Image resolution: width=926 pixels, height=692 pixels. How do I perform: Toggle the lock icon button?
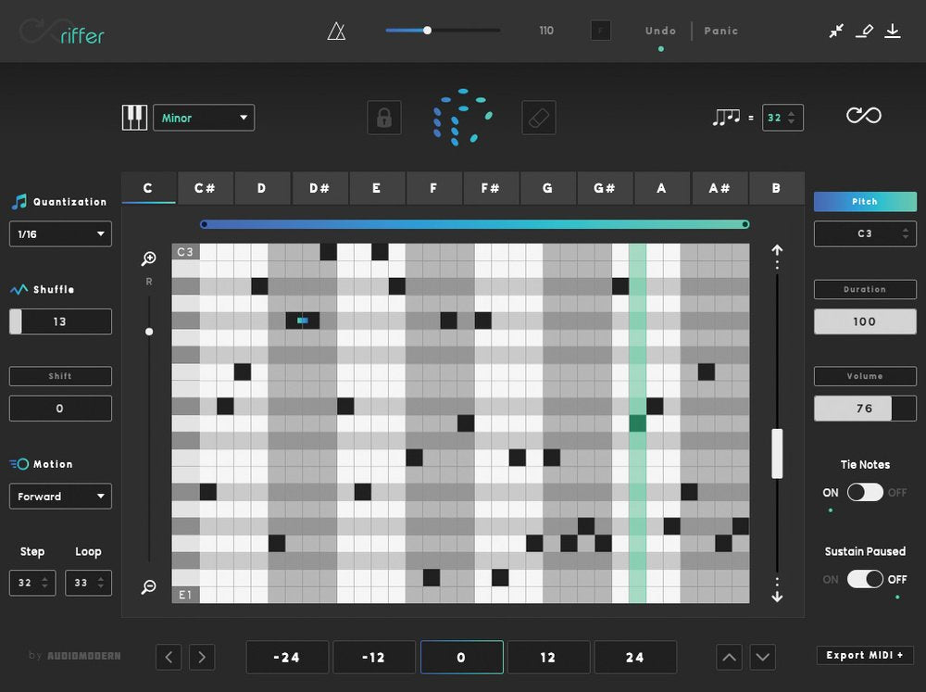[383, 118]
